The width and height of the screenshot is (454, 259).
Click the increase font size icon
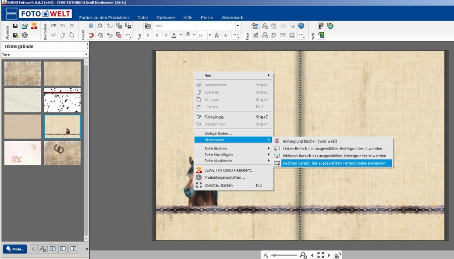(217, 35)
